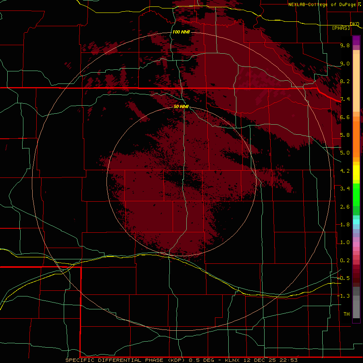363x363 pixels.
Task: Click the 0.2 value on color scale
Action: coord(345,261)
